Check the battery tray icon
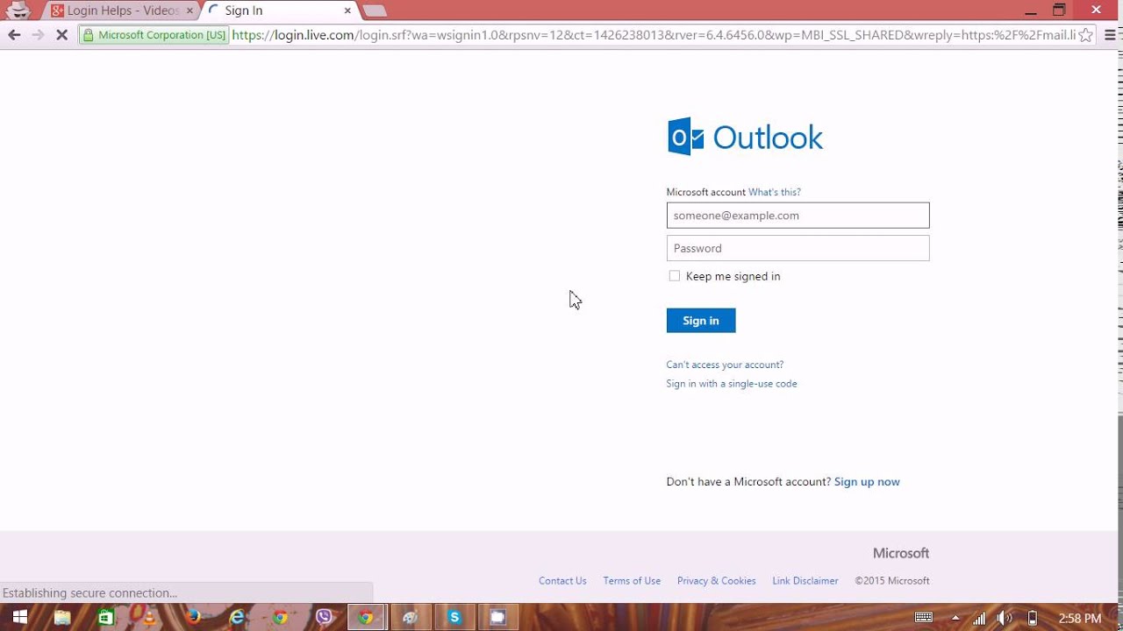 point(1033,617)
